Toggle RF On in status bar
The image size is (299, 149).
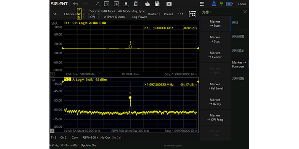[x=64, y=145]
